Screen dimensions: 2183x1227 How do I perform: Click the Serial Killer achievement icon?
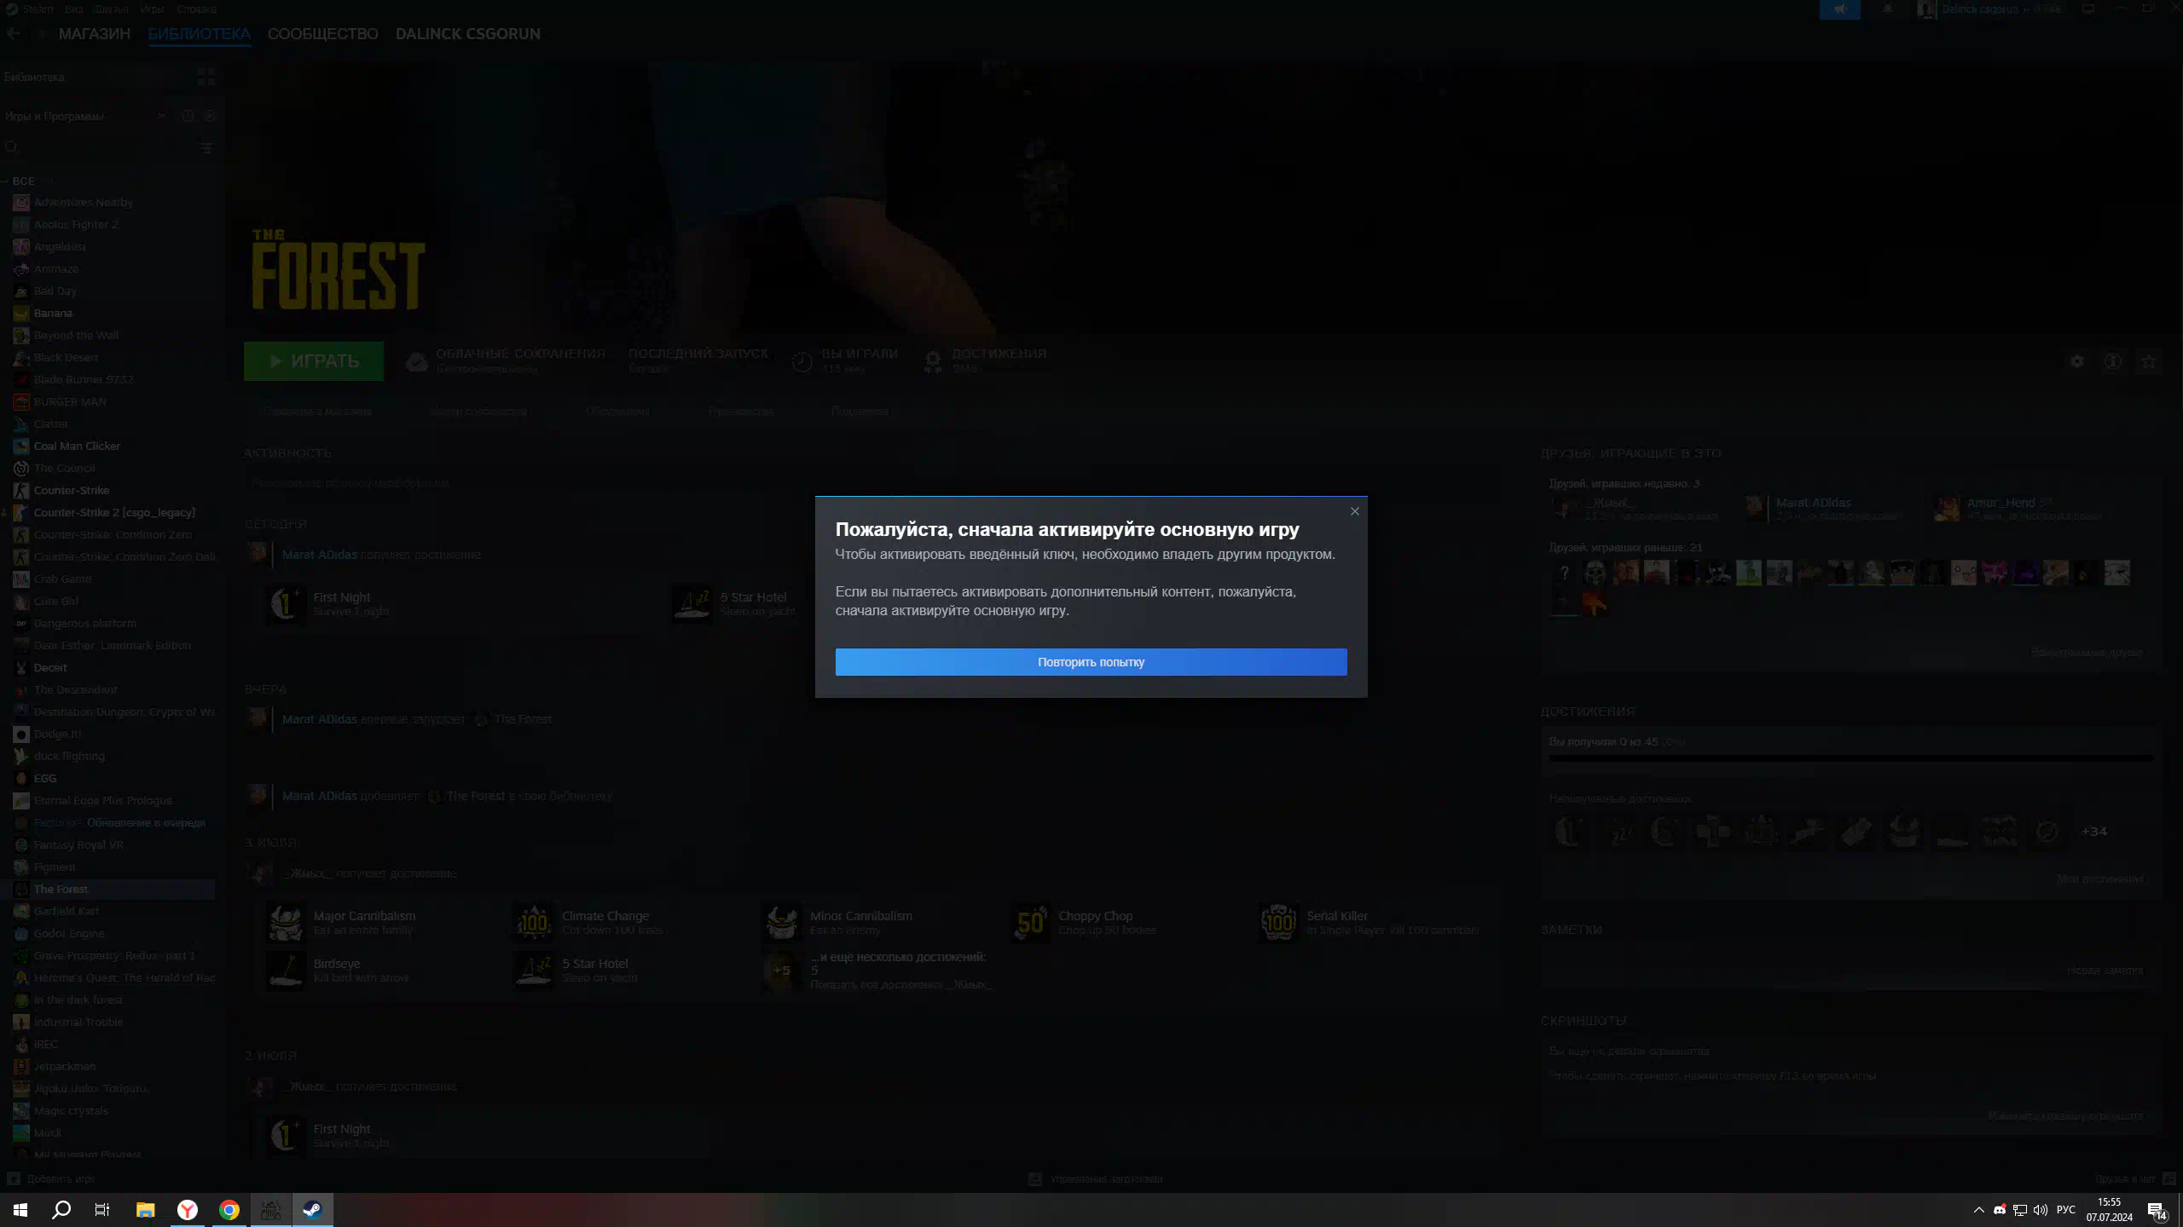[1279, 923]
